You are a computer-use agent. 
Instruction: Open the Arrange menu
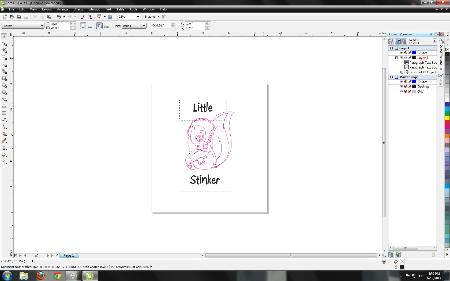click(x=63, y=9)
